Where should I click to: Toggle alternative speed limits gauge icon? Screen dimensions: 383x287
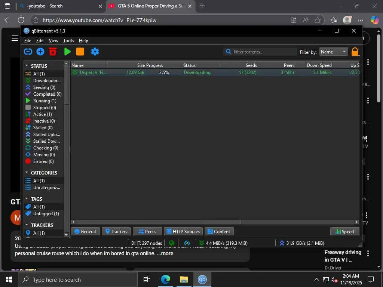pyautogui.click(x=187, y=243)
